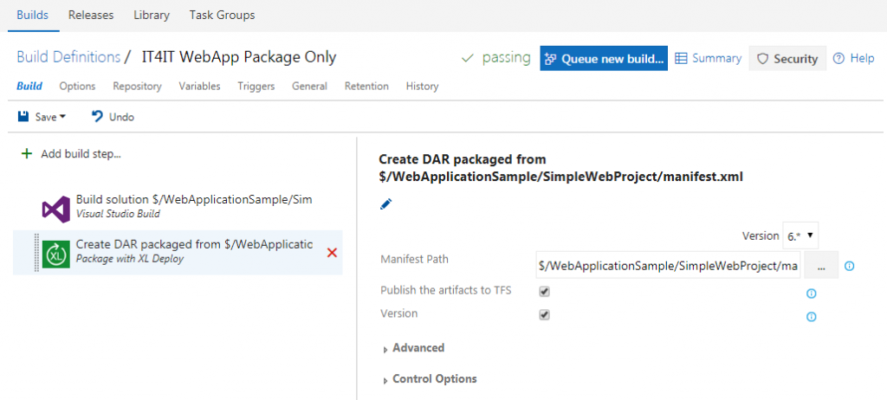Switch to the Options tab
887x400 pixels.
click(x=77, y=87)
